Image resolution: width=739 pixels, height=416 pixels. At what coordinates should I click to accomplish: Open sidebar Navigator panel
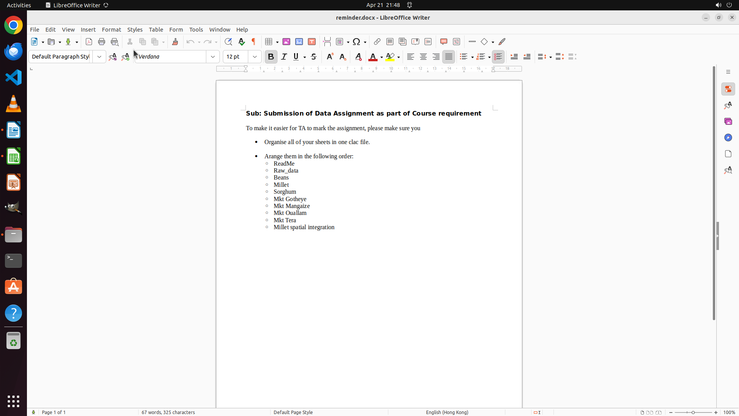pyautogui.click(x=728, y=138)
